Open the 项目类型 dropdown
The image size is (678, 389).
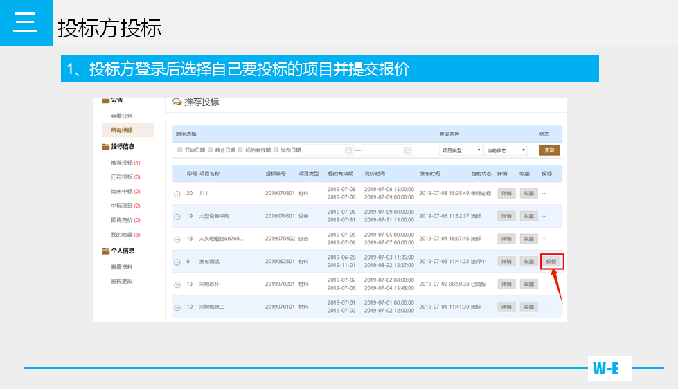coord(461,150)
